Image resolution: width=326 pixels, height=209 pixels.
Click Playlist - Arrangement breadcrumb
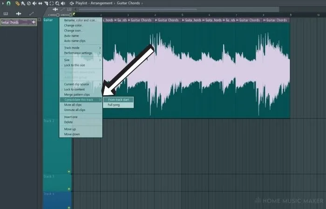pyautogui.click(x=94, y=3)
